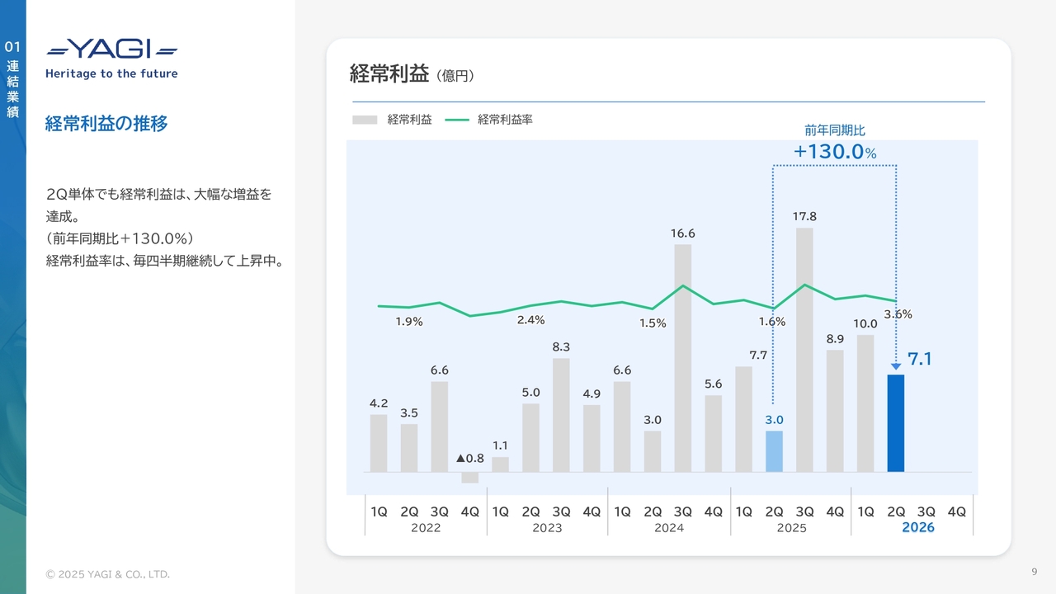Image resolution: width=1056 pixels, height=594 pixels.
Task: Click the 2022 year axis label
Action: pos(425,528)
